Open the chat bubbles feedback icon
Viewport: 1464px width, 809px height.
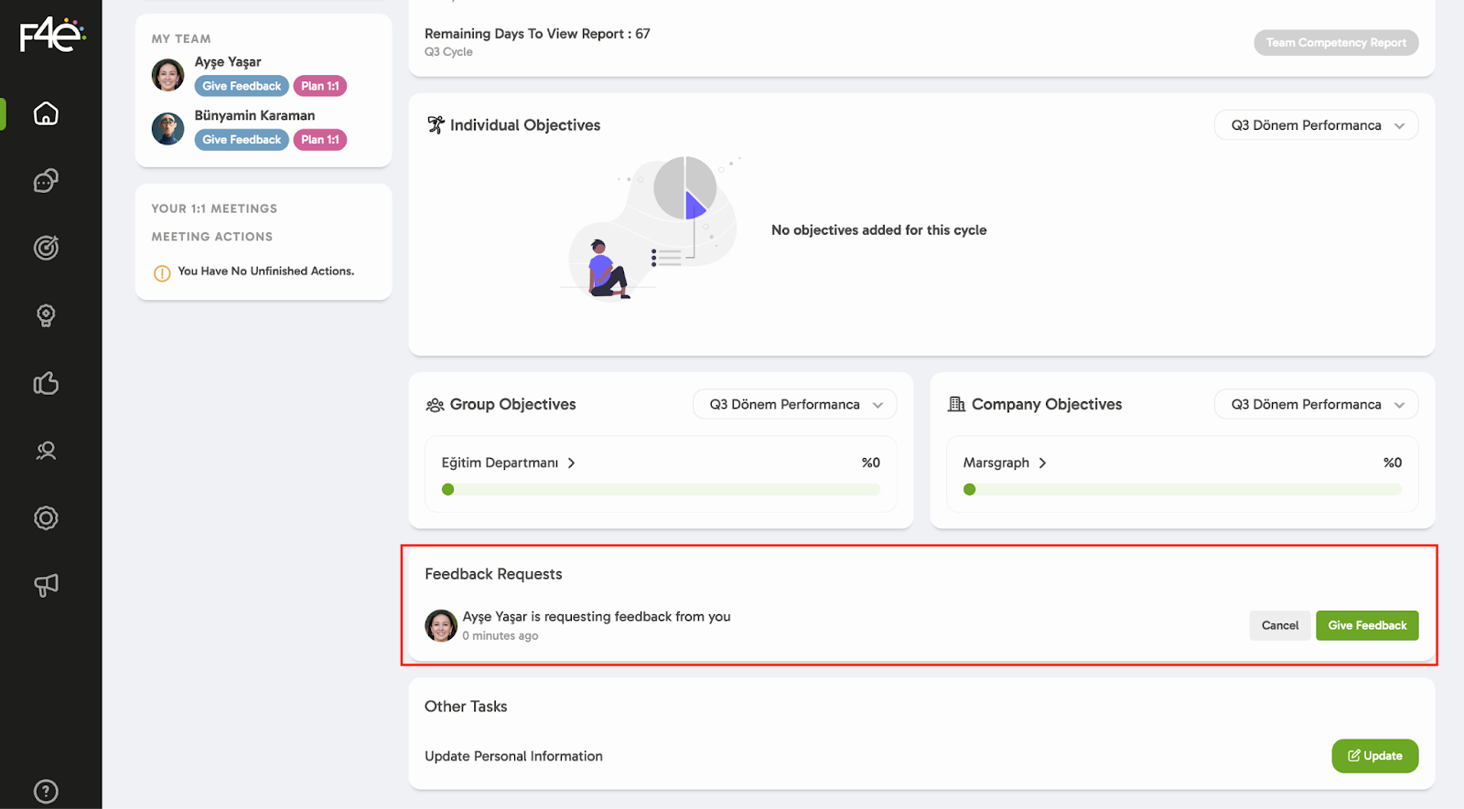click(x=46, y=181)
